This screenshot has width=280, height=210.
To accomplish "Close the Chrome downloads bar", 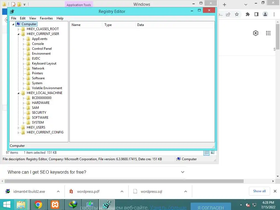I will [x=275, y=191].
